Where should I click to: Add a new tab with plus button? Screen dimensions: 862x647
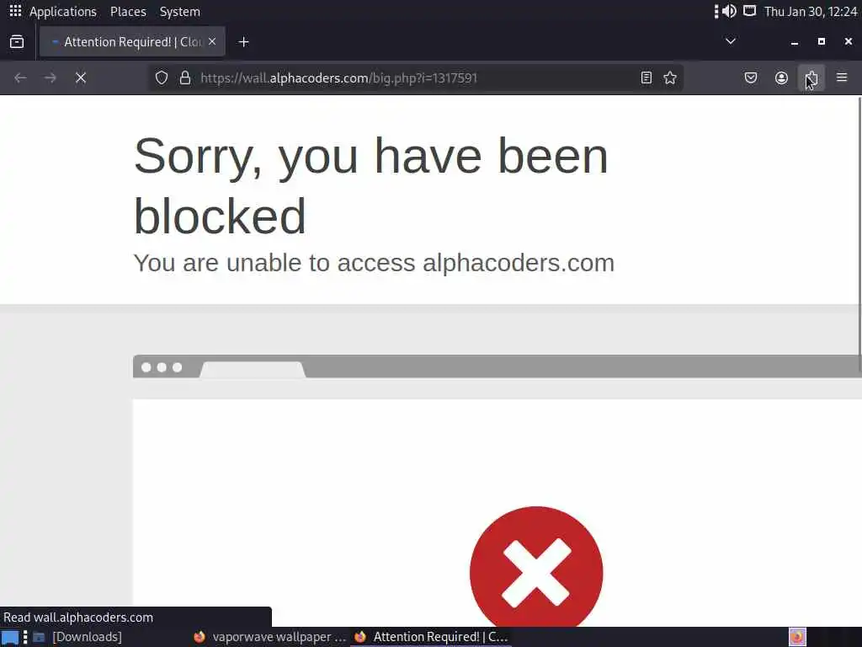point(243,42)
